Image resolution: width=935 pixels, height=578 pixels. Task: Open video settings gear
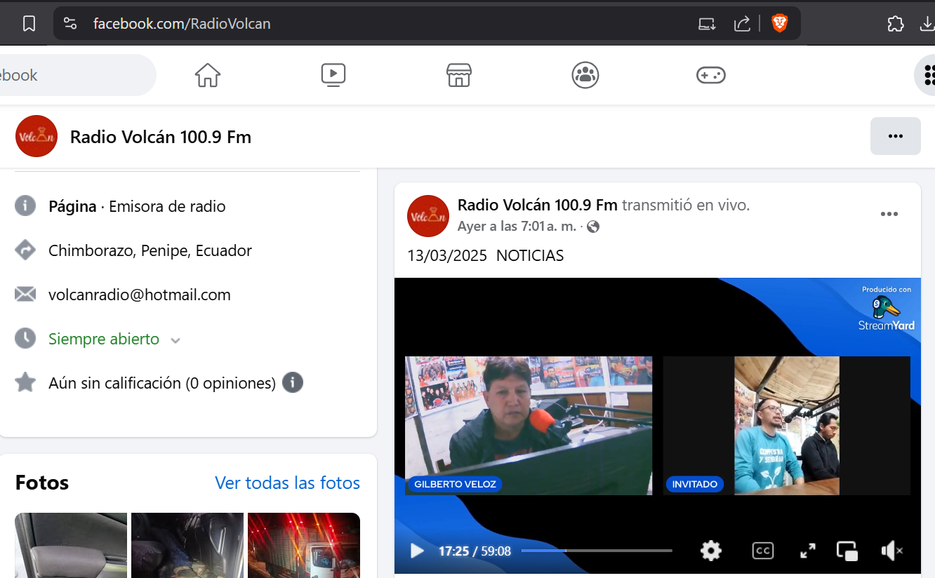pyautogui.click(x=711, y=551)
